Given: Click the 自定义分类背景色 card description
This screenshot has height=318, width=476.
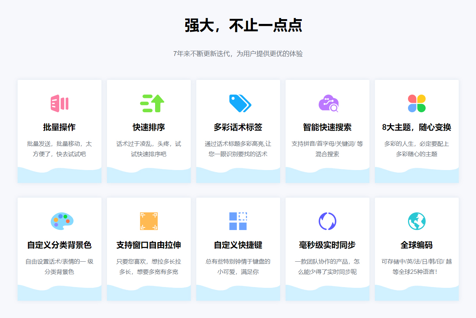Looking at the screenshot, I should [59, 266].
